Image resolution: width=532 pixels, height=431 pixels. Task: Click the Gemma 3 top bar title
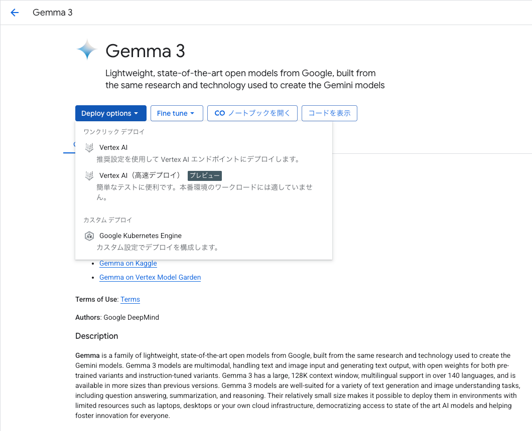coord(53,13)
